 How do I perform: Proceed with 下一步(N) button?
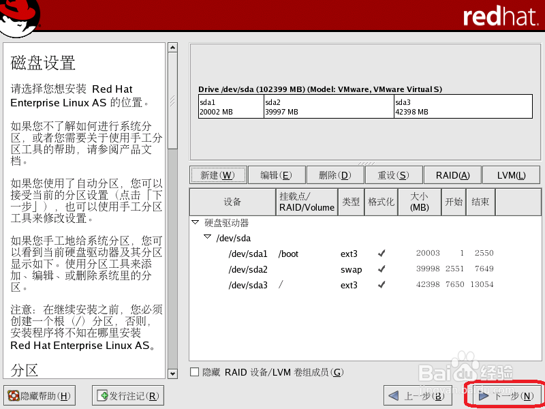tap(506, 396)
